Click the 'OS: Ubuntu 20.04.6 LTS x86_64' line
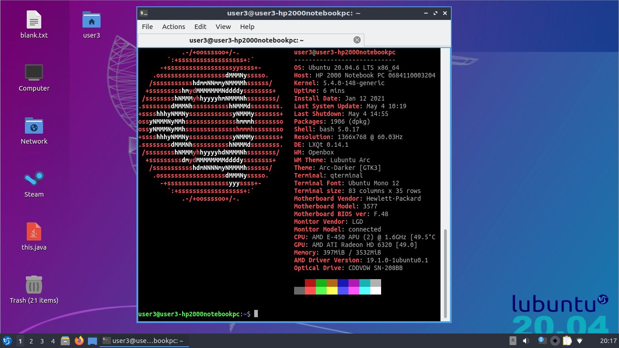 [x=346, y=68]
